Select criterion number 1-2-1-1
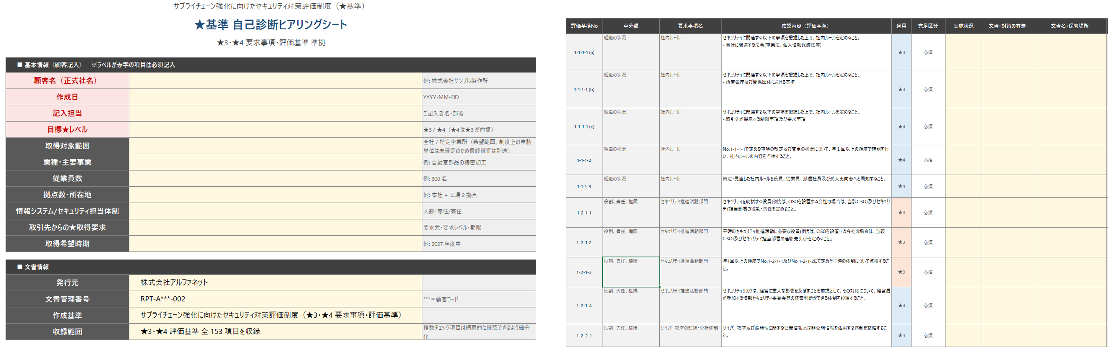Image resolution: width=1108 pixels, height=347 pixels. tap(584, 213)
